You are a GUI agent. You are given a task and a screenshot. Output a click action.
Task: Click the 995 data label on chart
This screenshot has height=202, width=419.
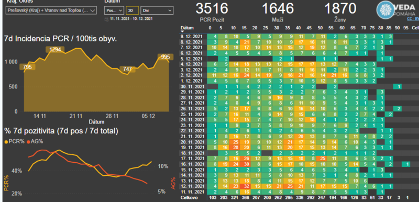[x=166, y=57]
